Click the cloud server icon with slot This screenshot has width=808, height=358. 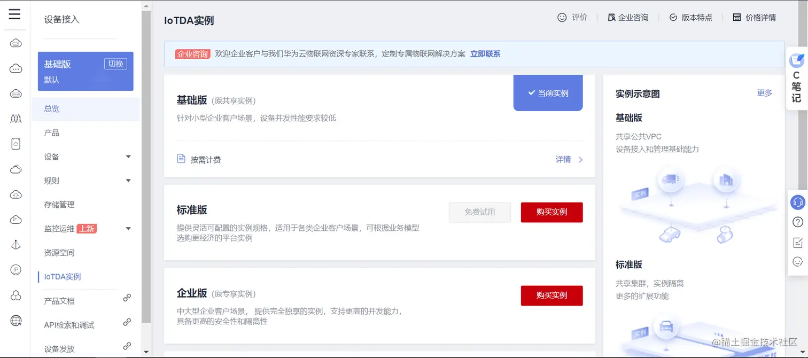(16, 43)
